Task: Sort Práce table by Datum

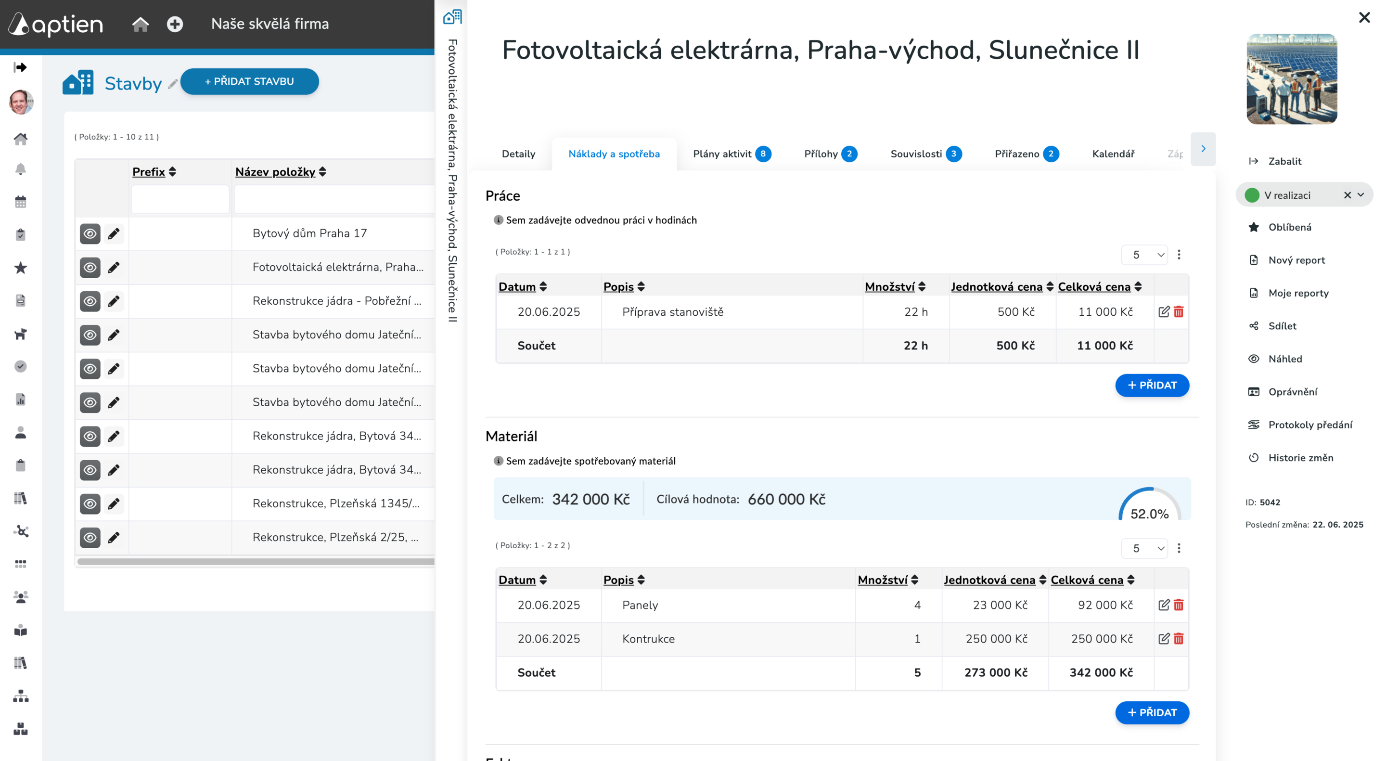Action: point(523,287)
